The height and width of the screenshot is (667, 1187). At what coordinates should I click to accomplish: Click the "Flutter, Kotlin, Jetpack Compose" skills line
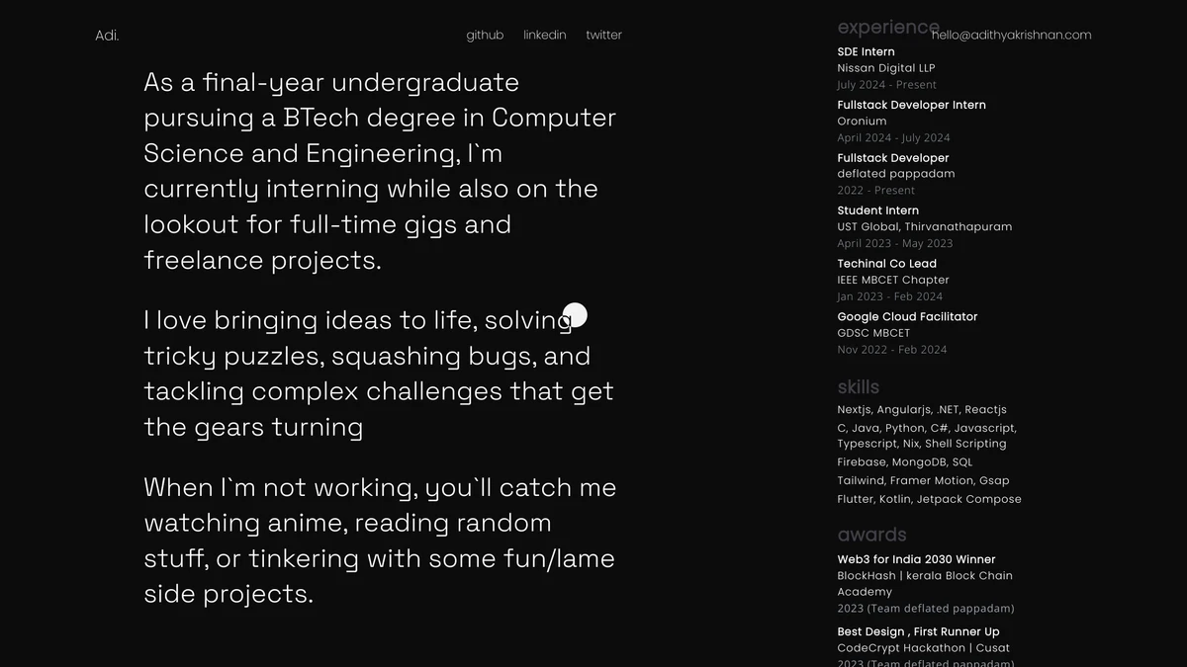929,499
